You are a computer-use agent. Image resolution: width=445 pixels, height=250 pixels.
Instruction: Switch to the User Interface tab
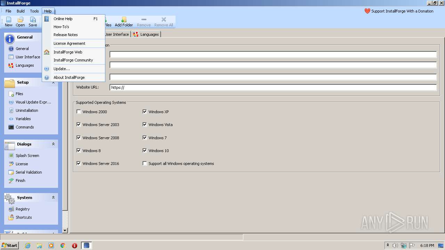pyautogui.click(x=117, y=34)
